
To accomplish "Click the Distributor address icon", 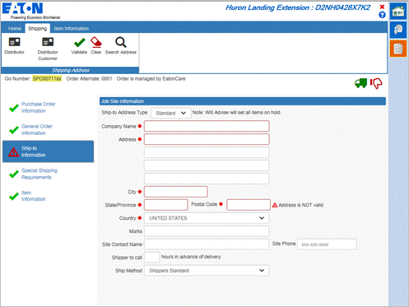I will pos(14,42).
